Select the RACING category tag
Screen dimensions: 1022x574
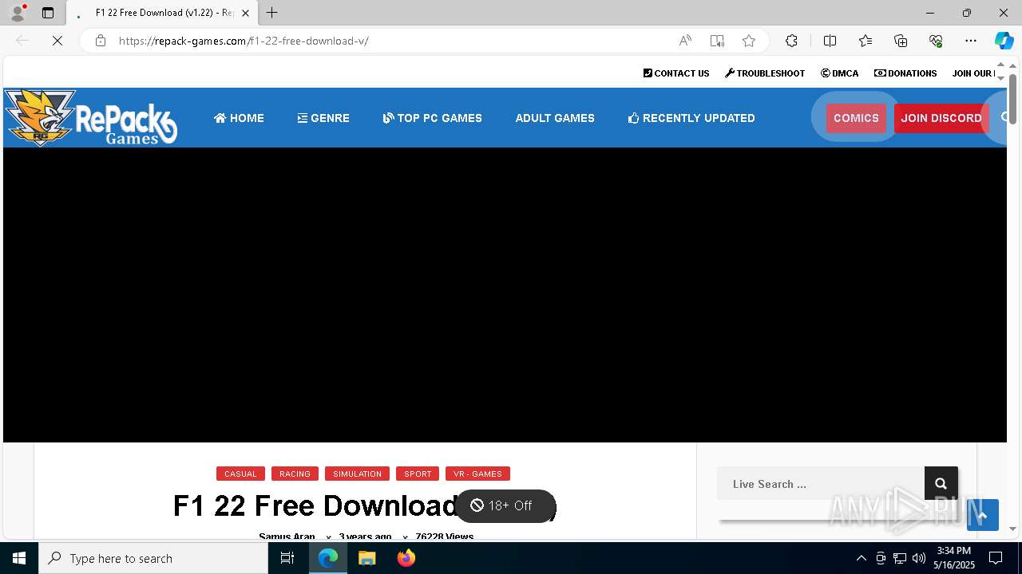click(295, 474)
